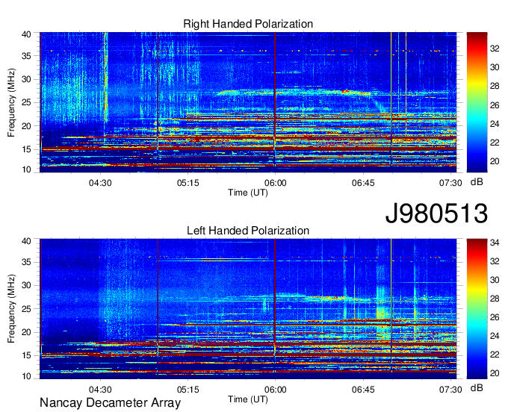
Task: Click the 07:30 time tick on the top plot
Action: 450,183
